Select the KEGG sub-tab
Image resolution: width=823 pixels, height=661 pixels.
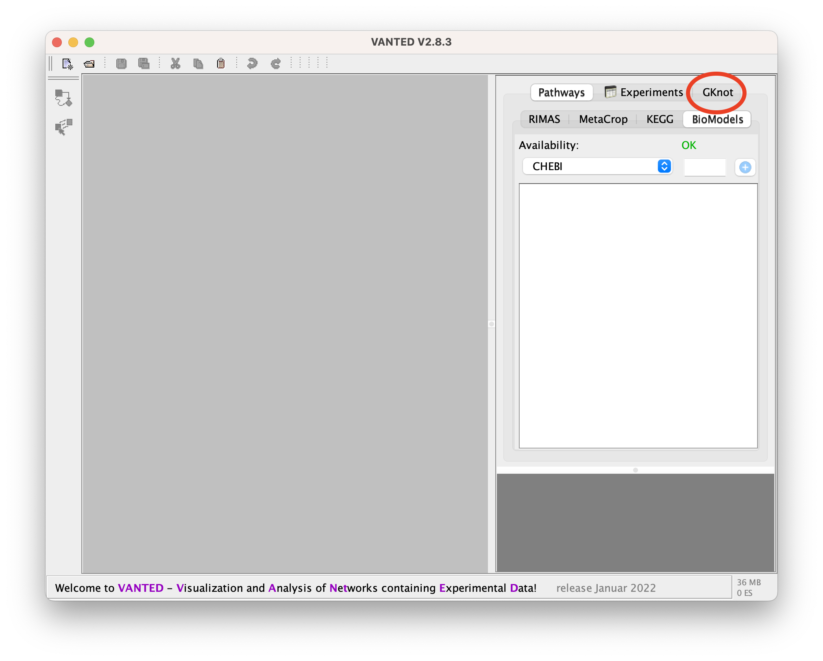click(x=660, y=119)
